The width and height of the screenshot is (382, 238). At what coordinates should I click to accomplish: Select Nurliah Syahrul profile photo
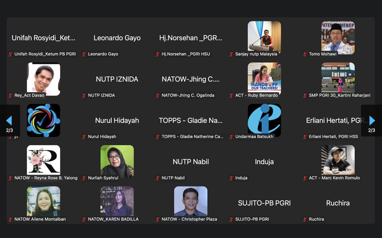(117, 161)
